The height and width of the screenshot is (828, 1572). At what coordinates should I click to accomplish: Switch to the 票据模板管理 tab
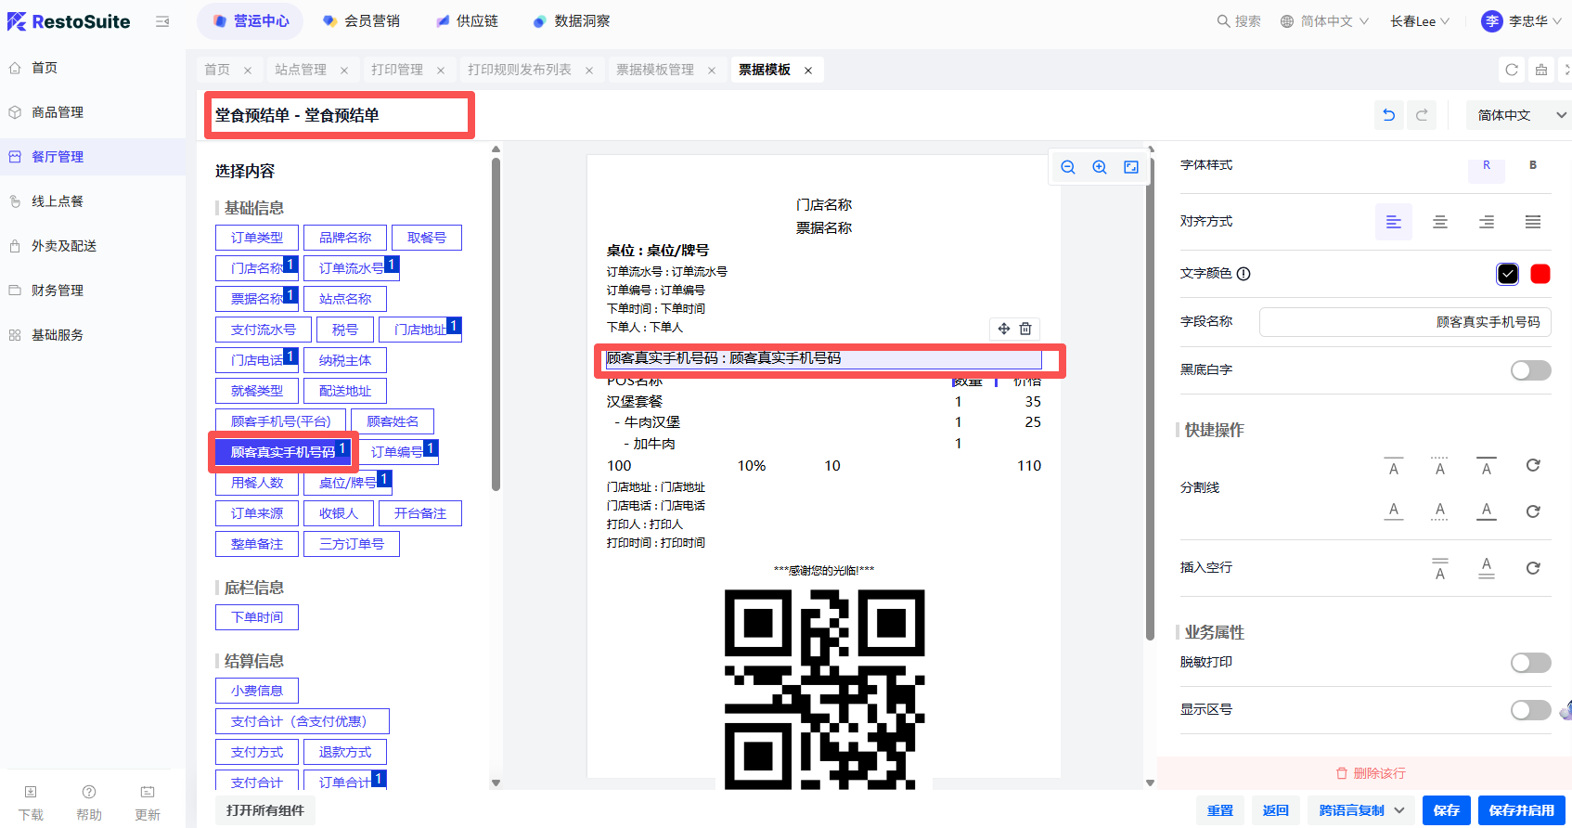coord(655,70)
